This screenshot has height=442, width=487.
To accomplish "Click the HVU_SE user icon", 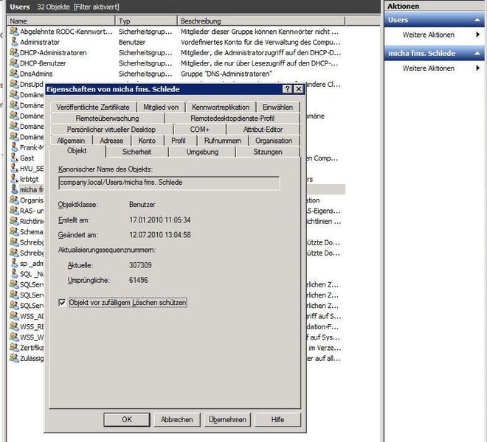I will point(14,169).
